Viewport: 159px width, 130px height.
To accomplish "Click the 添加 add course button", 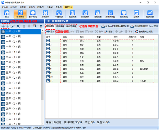I will [x=50, y=32].
